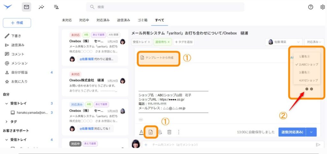Open text formatting with the A icon

tap(141, 132)
